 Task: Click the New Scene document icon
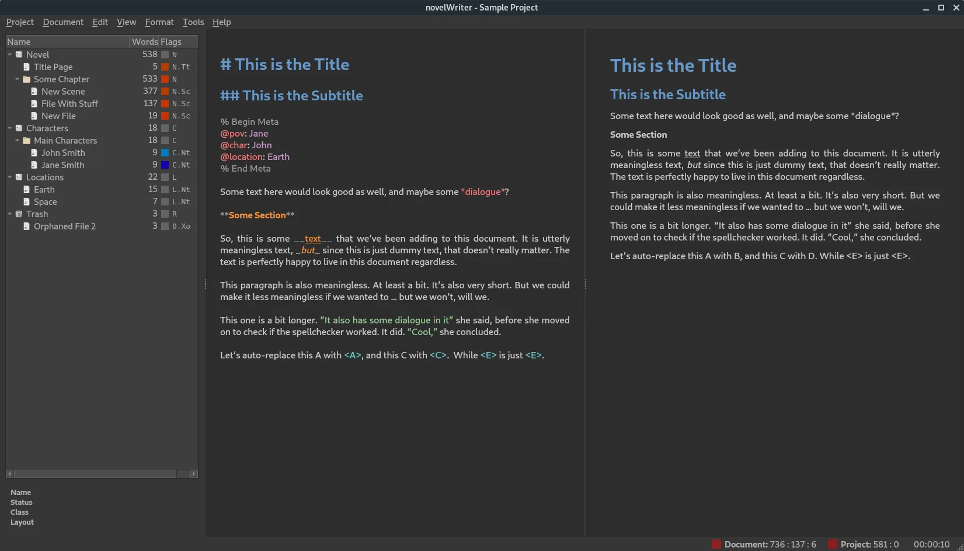click(34, 91)
